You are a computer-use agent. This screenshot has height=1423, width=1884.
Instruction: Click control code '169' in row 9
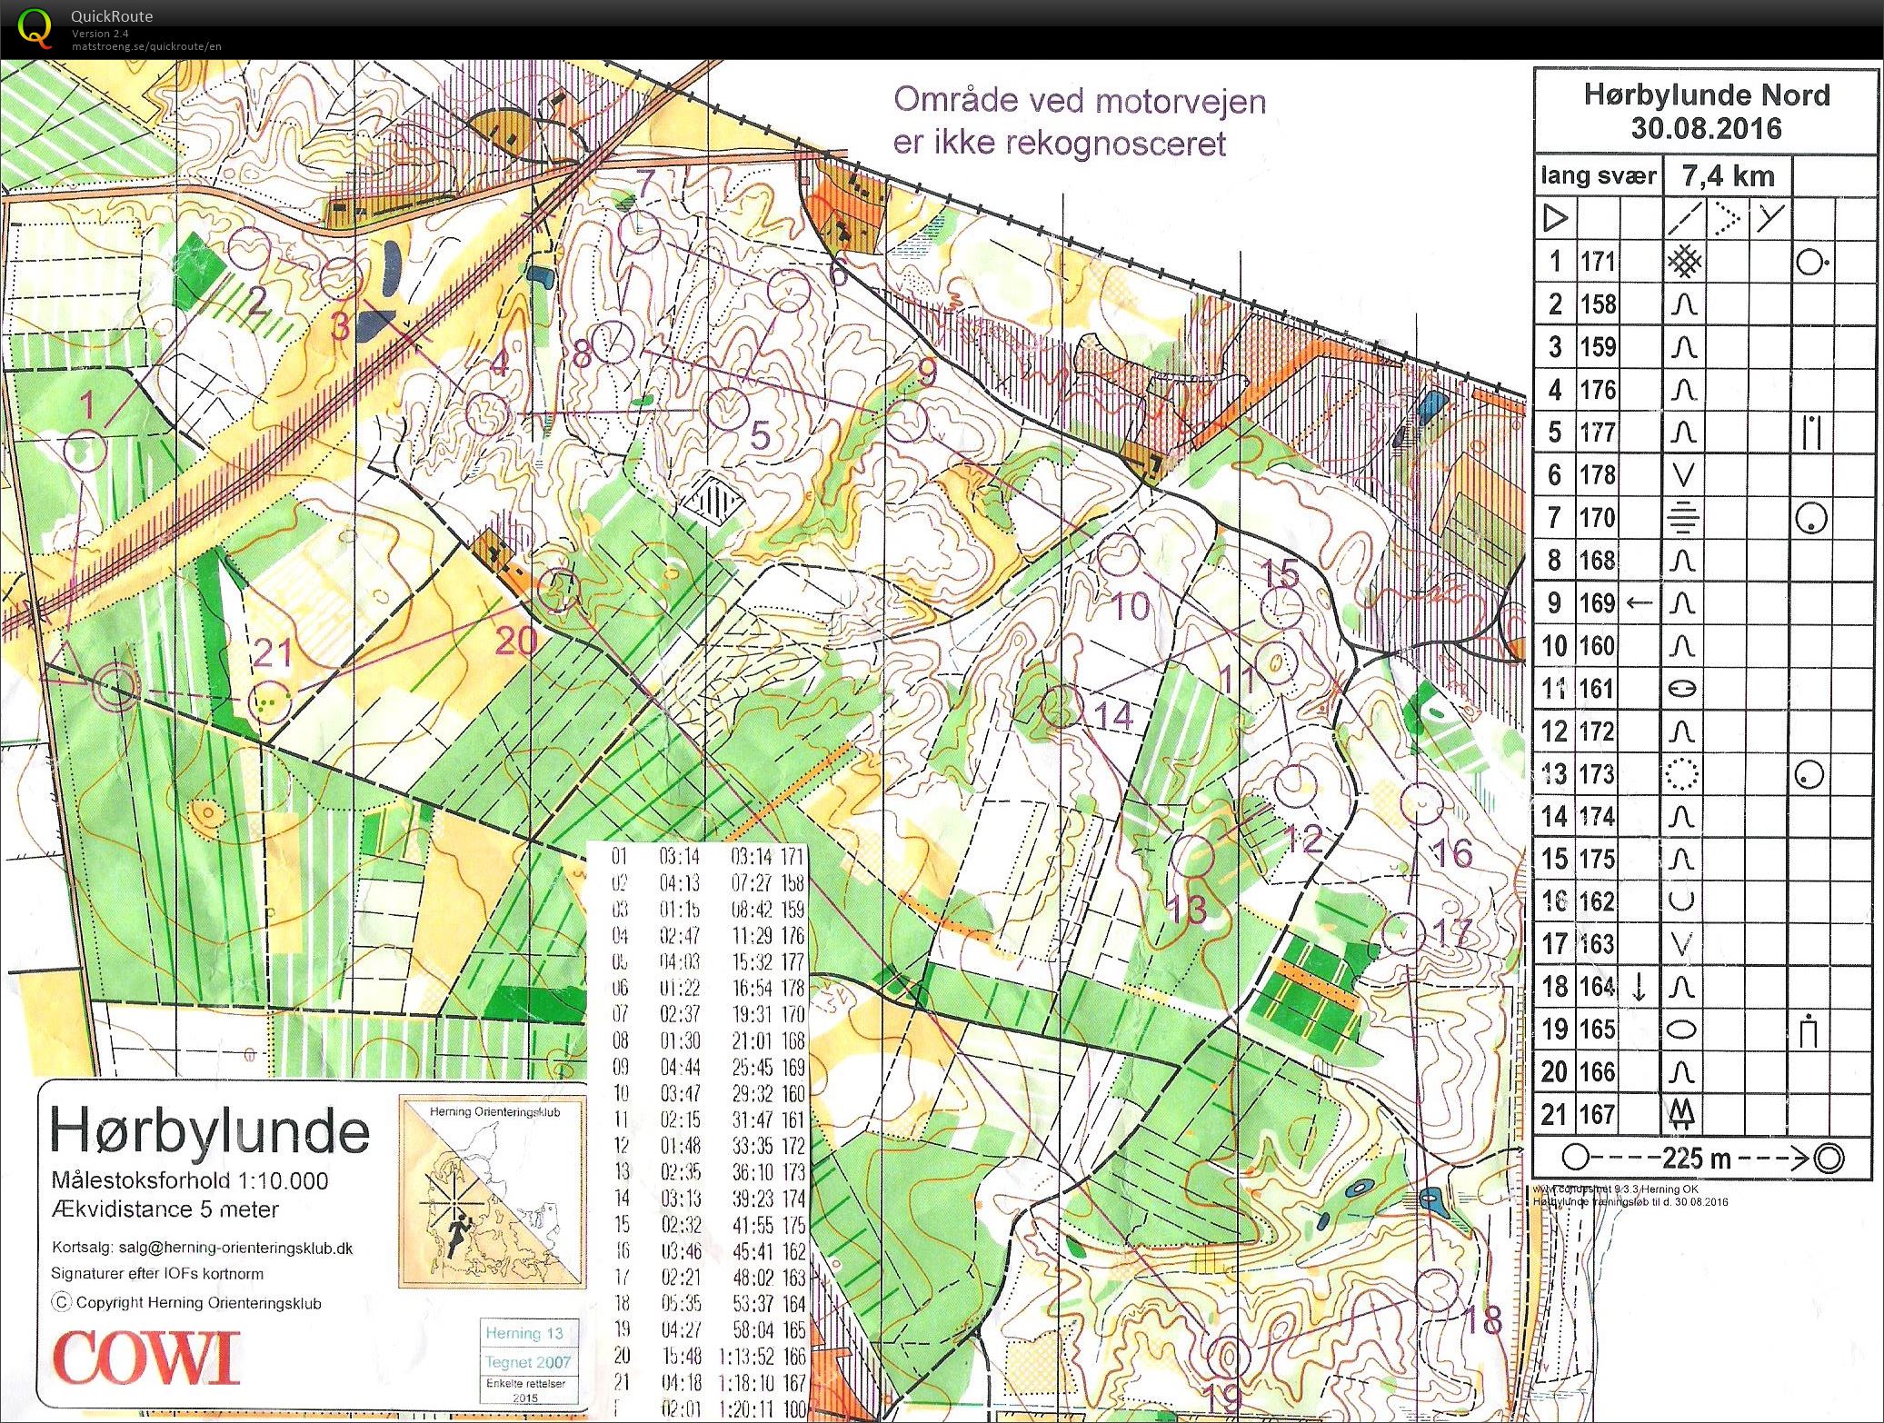tap(1598, 602)
